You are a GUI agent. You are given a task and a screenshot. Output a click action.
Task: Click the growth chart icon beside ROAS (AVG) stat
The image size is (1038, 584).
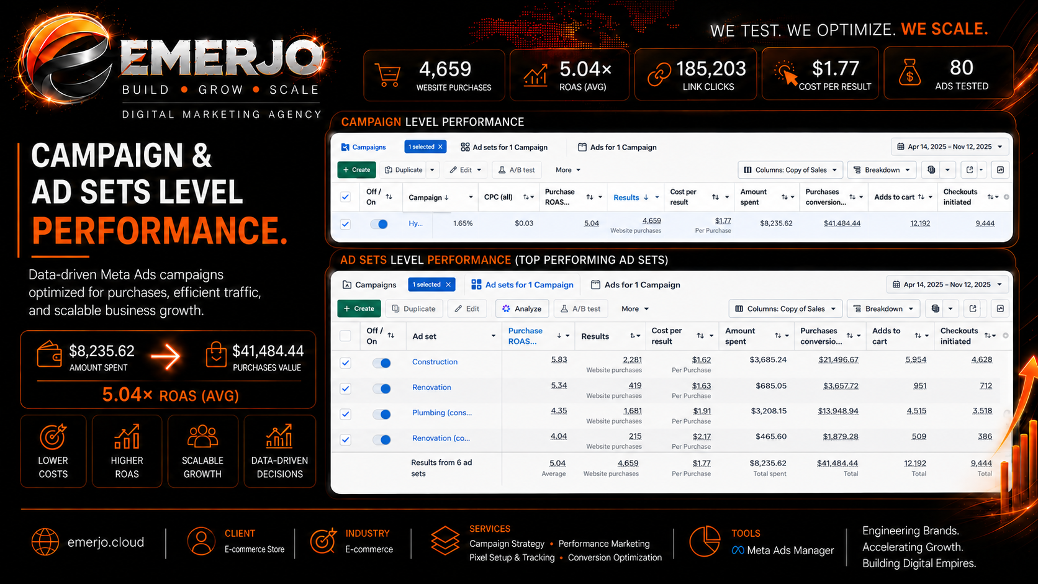tap(535, 75)
